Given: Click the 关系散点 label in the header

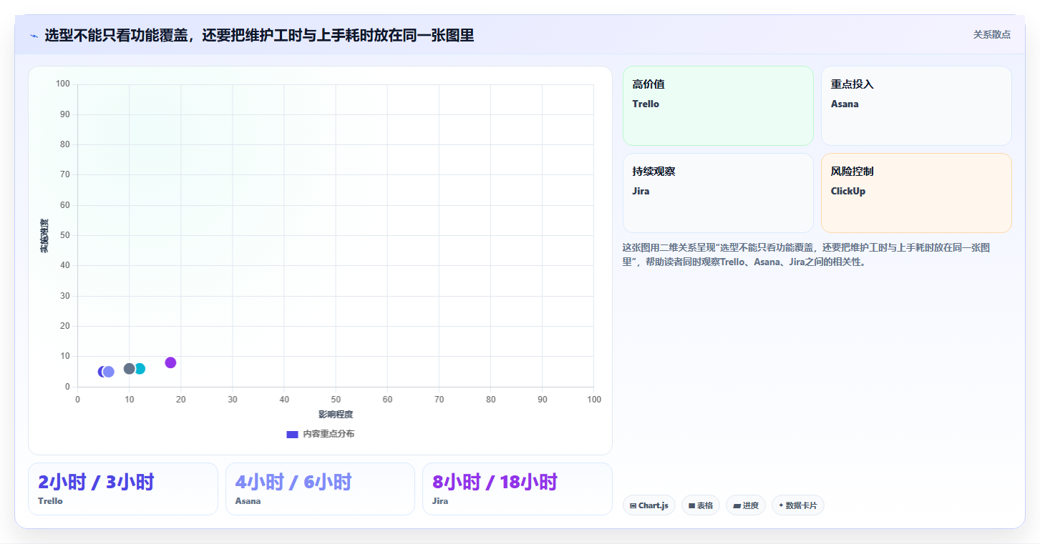Looking at the screenshot, I should click(992, 34).
